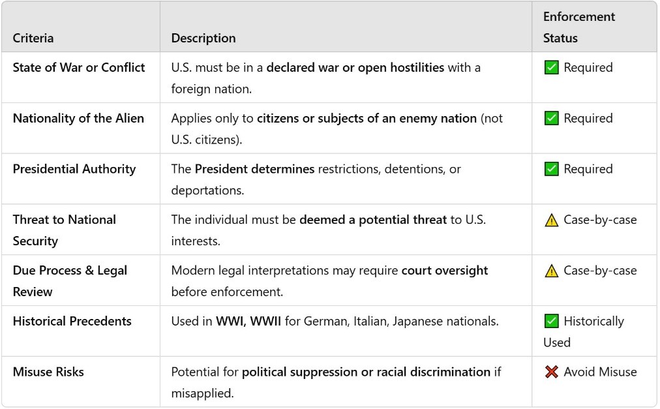Click the Due Process & Legal Review cell
The width and height of the screenshot is (660, 409).
coord(81,280)
